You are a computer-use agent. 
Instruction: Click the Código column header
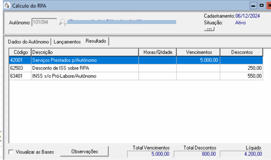pyautogui.click(x=20, y=52)
